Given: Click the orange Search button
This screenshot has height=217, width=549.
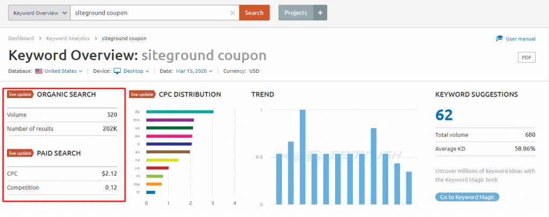Looking at the screenshot, I should coord(254,13).
